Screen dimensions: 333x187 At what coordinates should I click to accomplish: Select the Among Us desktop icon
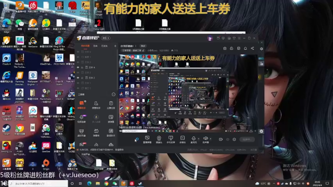tap(6, 147)
